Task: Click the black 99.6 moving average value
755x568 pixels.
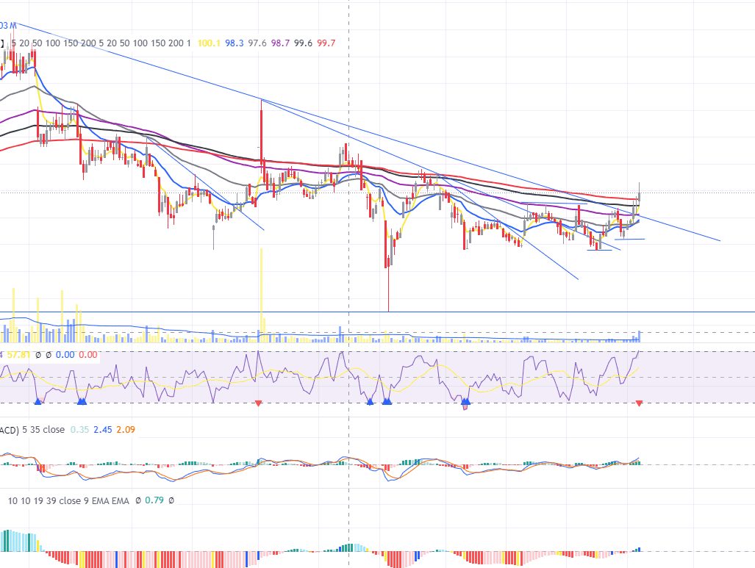Action: click(304, 43)
